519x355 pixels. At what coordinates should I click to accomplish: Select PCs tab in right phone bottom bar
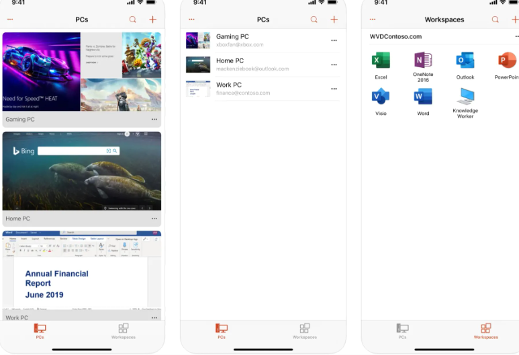coord(402,331)
